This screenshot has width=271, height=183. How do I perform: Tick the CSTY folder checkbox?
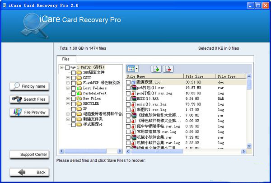[x=73, y=78]
